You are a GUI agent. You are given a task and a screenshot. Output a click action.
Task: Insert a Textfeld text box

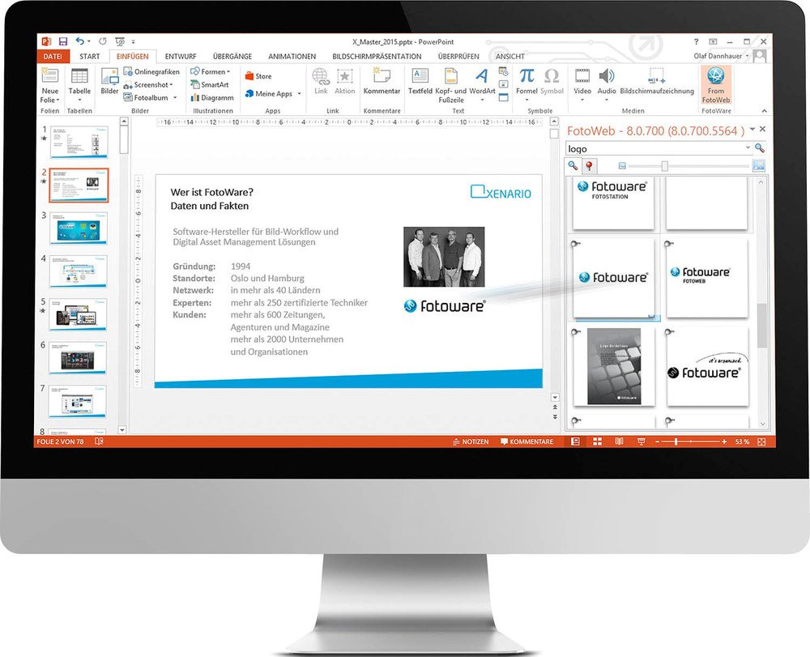click(420, 82)
